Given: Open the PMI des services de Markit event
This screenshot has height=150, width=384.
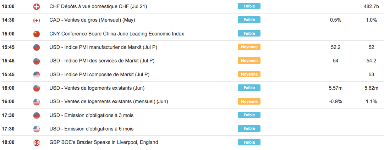Looking at the screenshot, I should coord(102,61).
